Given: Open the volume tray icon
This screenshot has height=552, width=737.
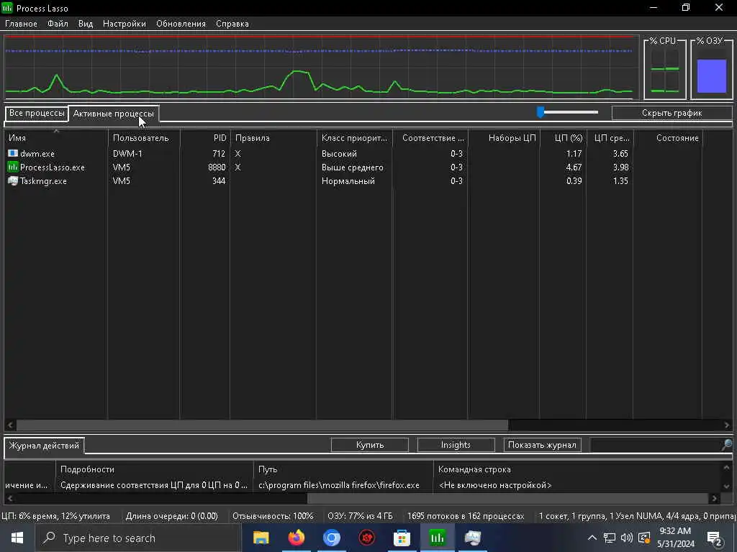Looking at the screenshot, I should [627, 538].
